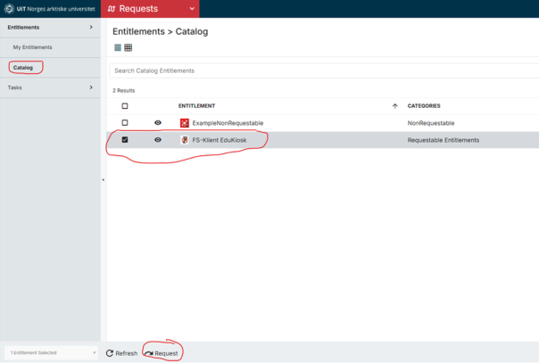View details eye icon for FS-Klient EduKiosk

pos(158,140)
